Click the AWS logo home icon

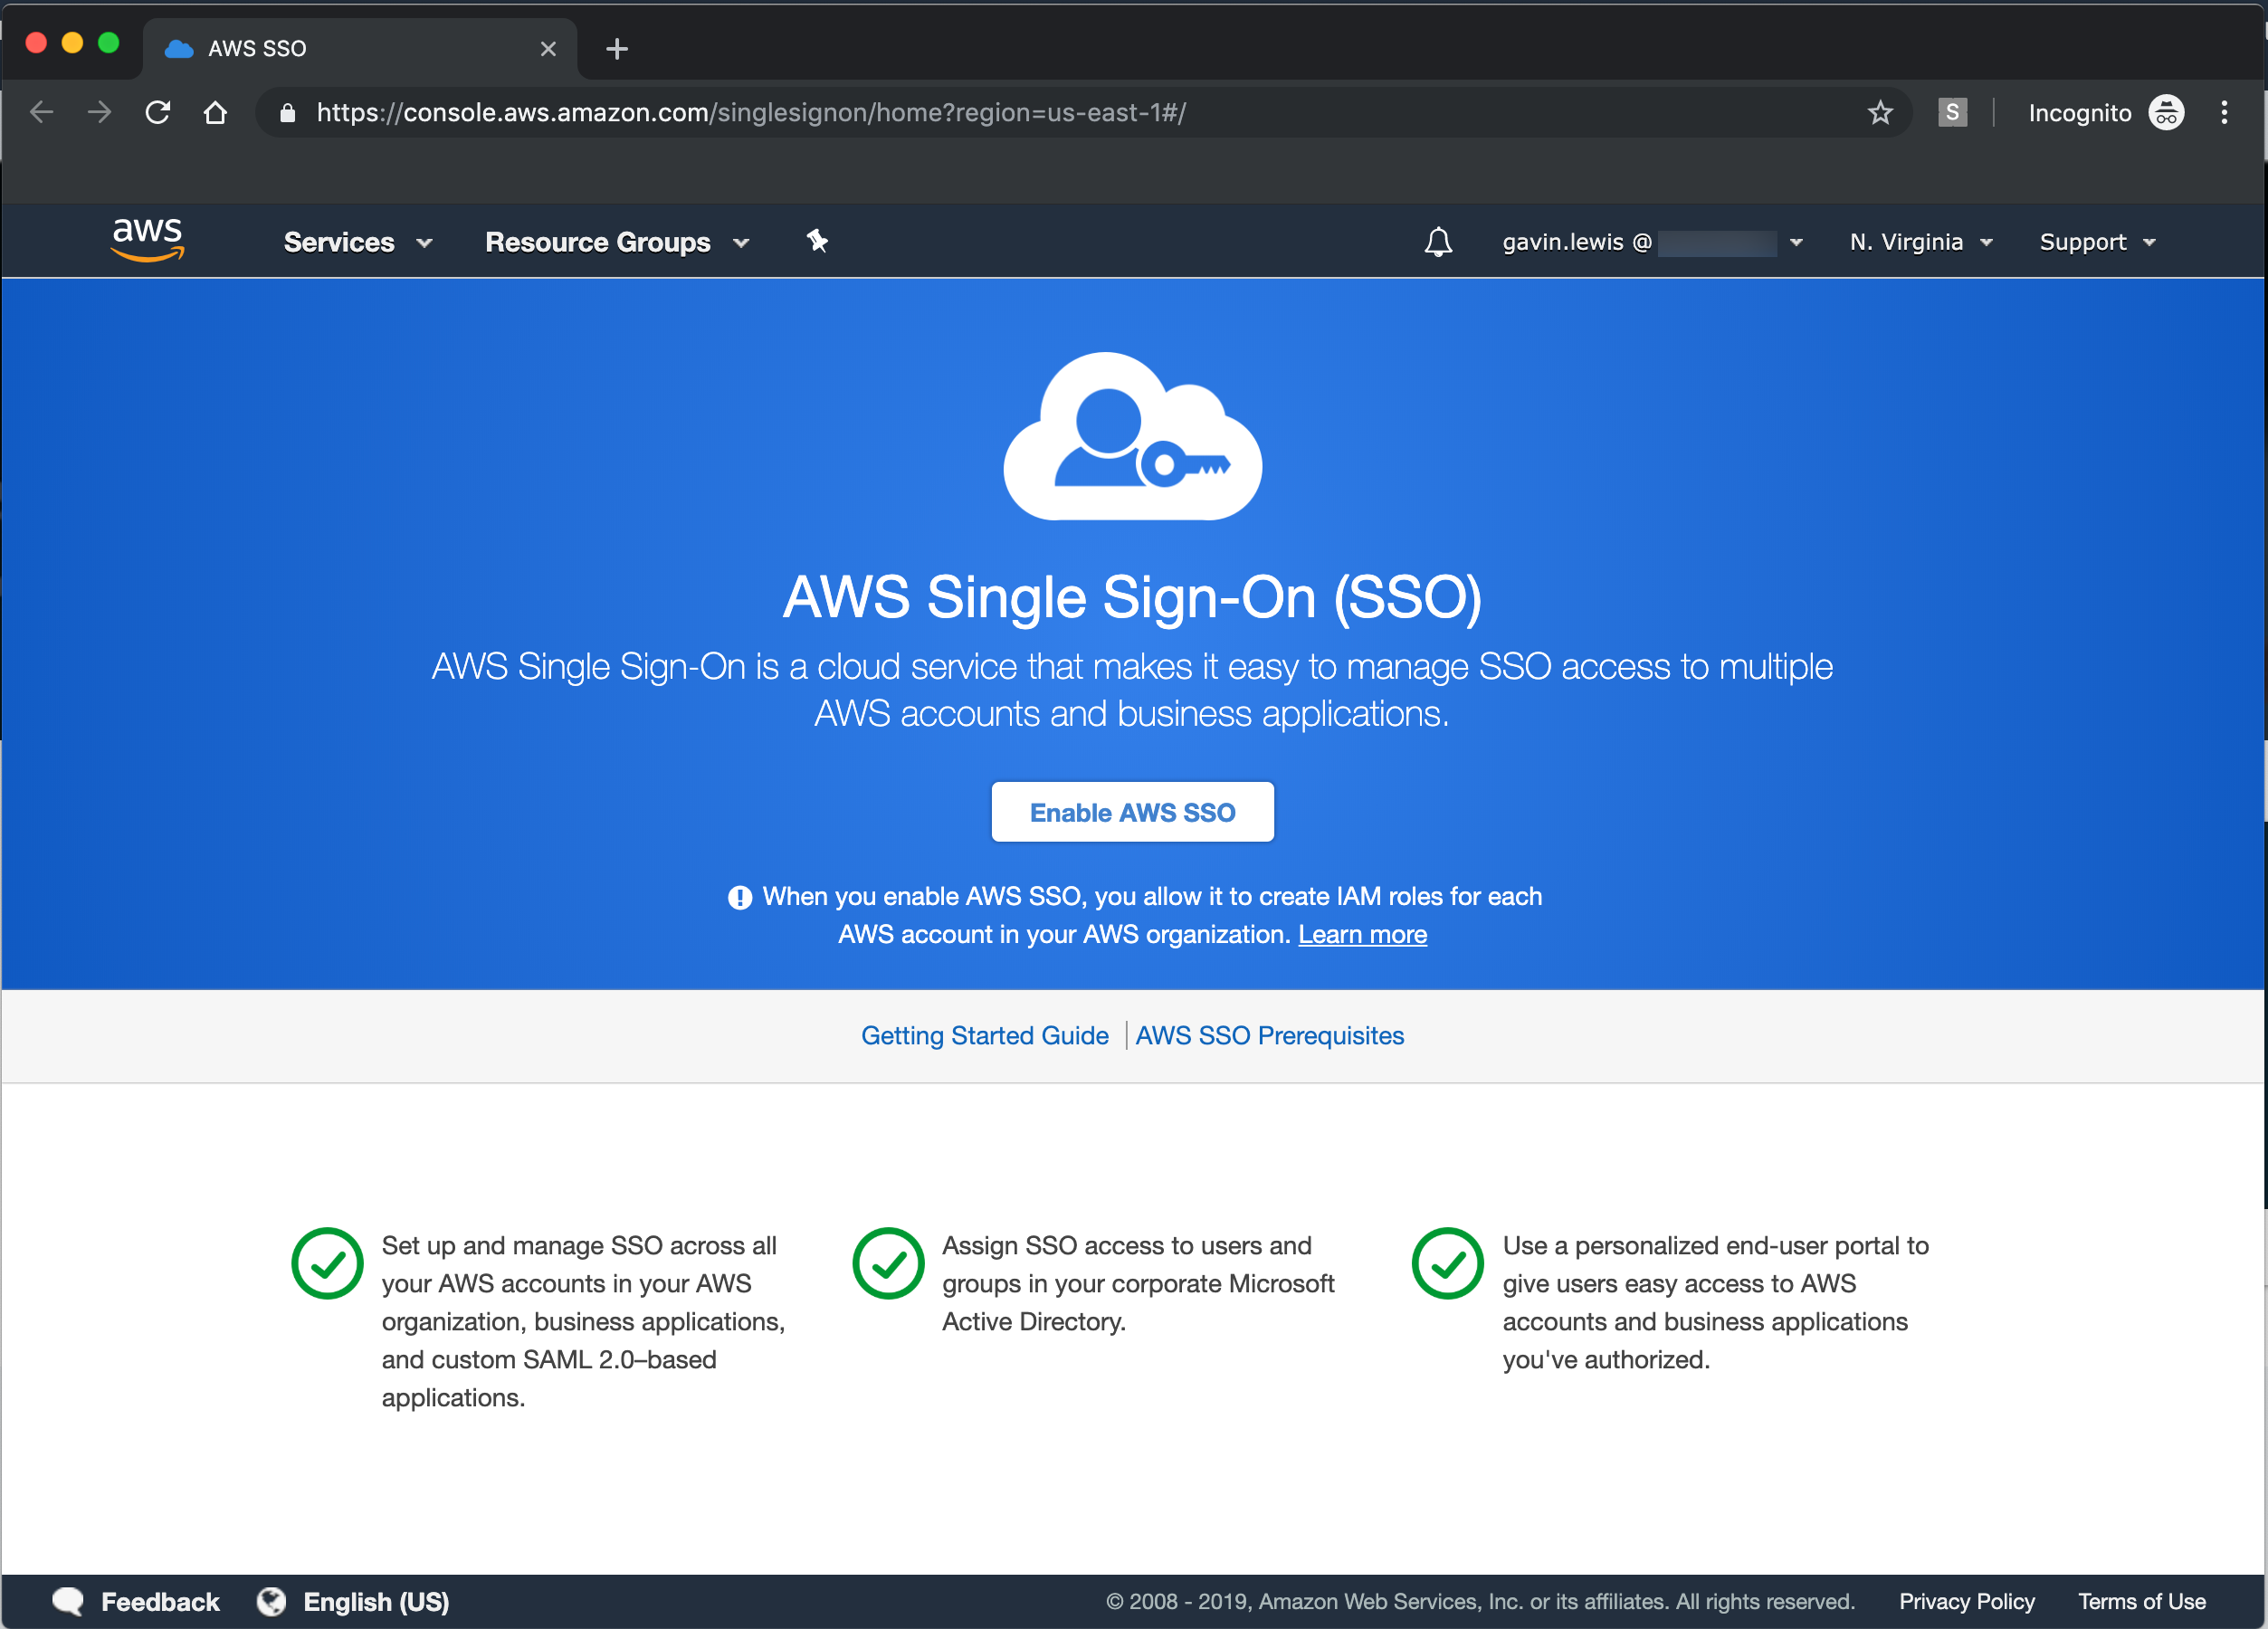(x=148, y=240)
